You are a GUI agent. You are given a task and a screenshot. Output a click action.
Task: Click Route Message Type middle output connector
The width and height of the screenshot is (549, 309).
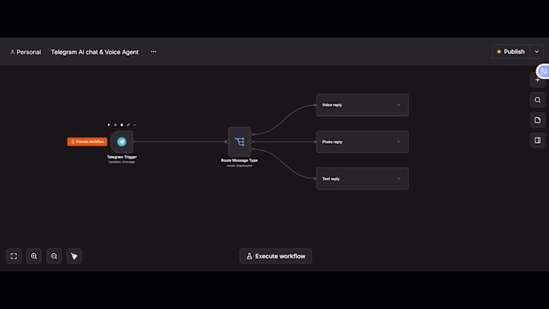[x=250, y=141]
